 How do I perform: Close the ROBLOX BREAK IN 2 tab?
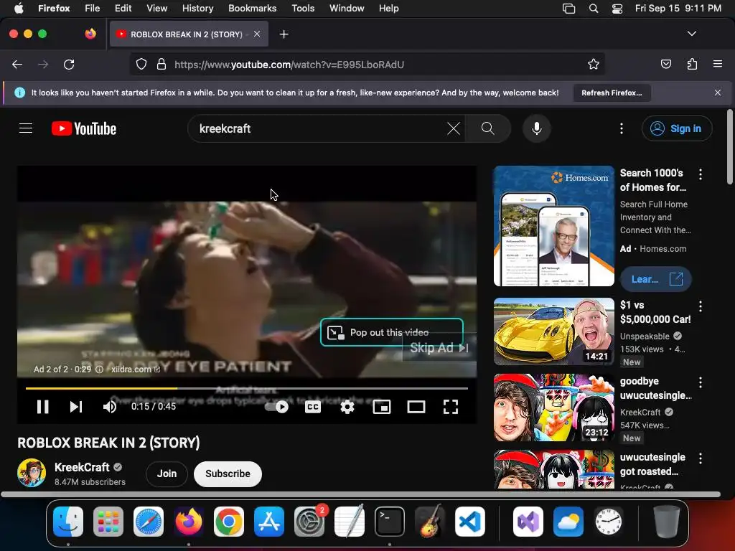[257, 34]
